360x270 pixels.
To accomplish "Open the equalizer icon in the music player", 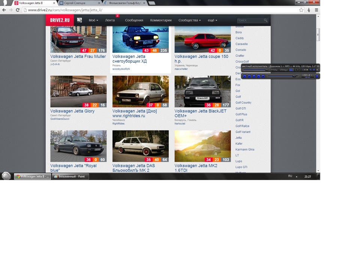I will pyautogui.click(x=291, y=70).
